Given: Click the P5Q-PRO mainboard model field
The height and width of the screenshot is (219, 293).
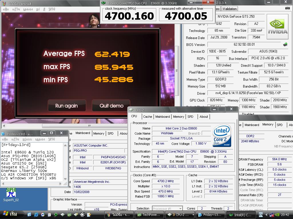Looking at the screenshot, I should tap(99, 151).
